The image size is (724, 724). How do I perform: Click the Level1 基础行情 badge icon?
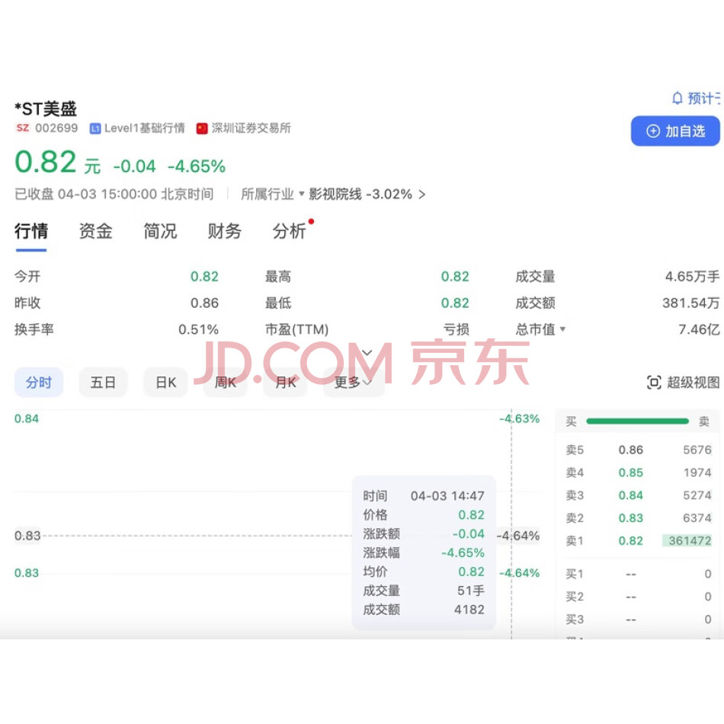click(95, 129)
